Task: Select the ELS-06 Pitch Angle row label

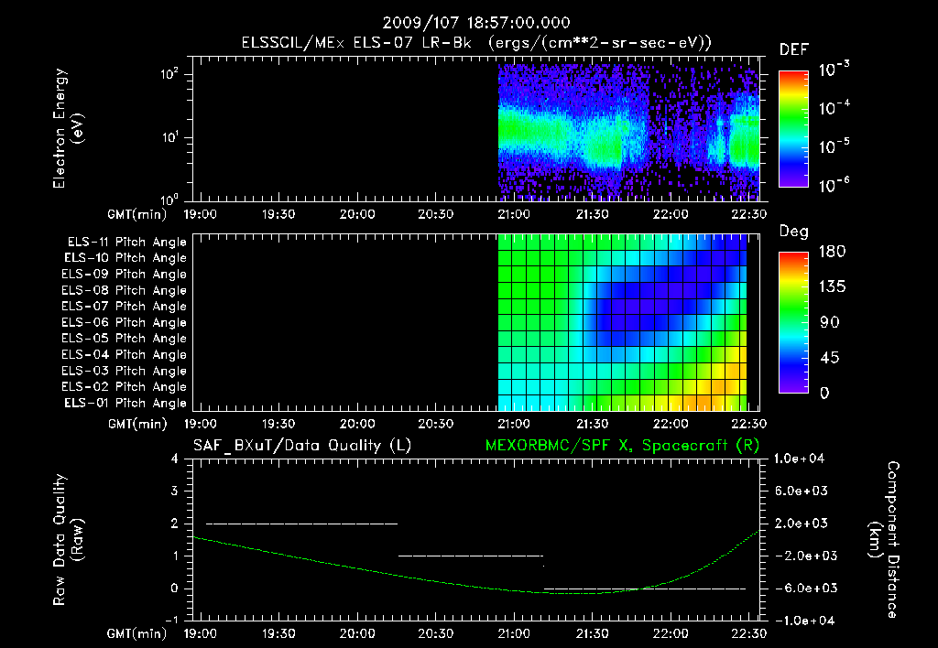Action: 124,322
